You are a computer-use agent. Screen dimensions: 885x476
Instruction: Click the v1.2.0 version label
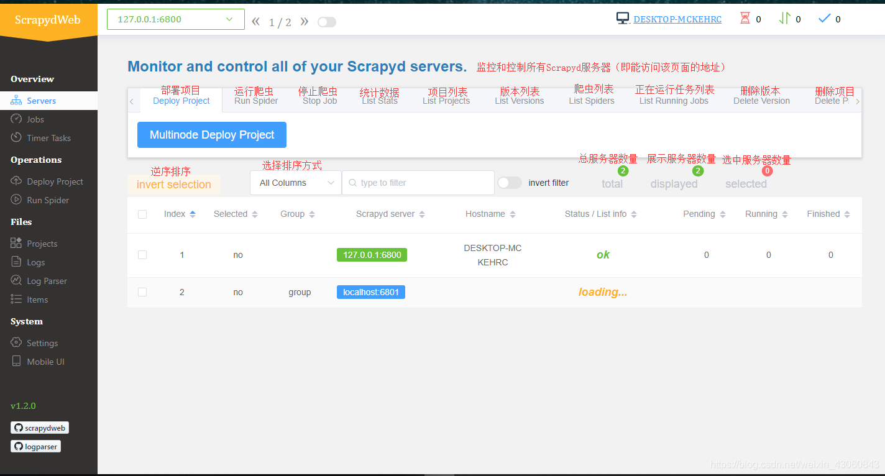coord(24,406)
